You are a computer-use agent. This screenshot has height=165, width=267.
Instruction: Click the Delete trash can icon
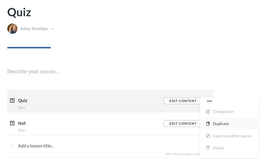(x=208, y=148)
